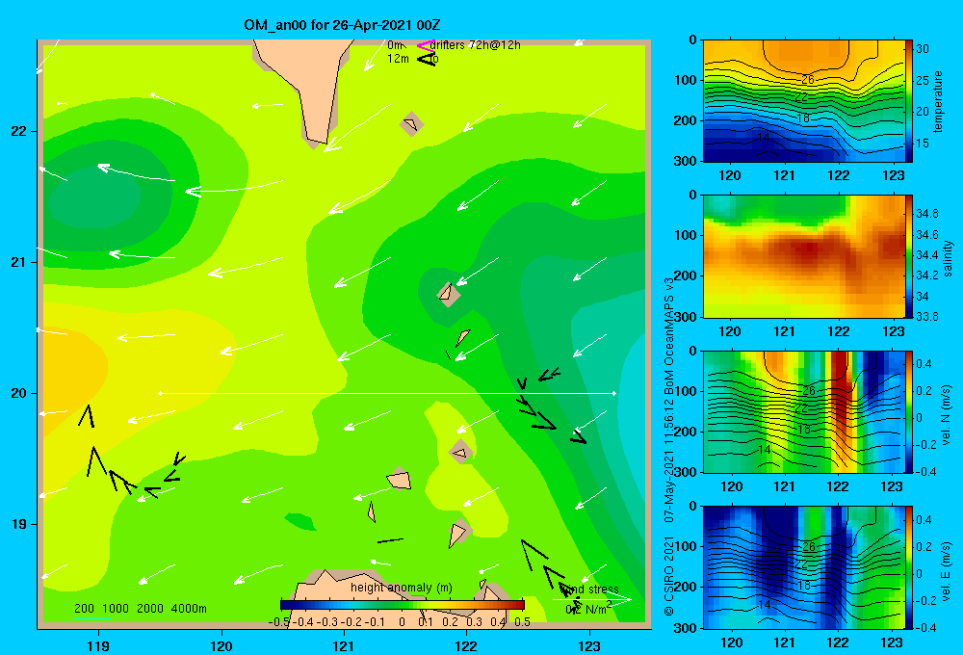Click the 'vel. E (m/s)' axis label
963x655 pixels.
947,571
